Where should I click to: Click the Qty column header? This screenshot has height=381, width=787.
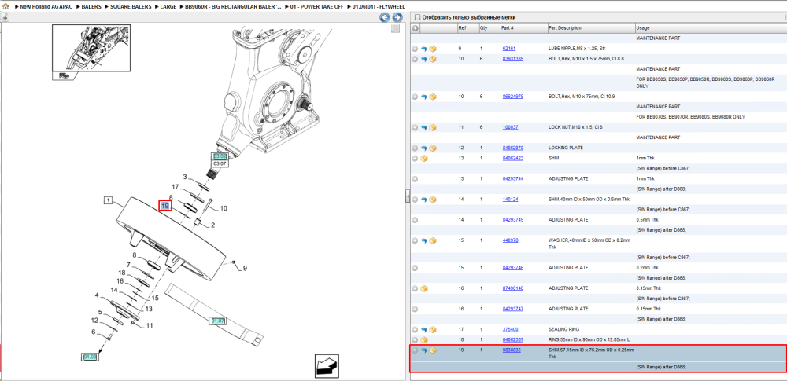[x=489, y=28]
